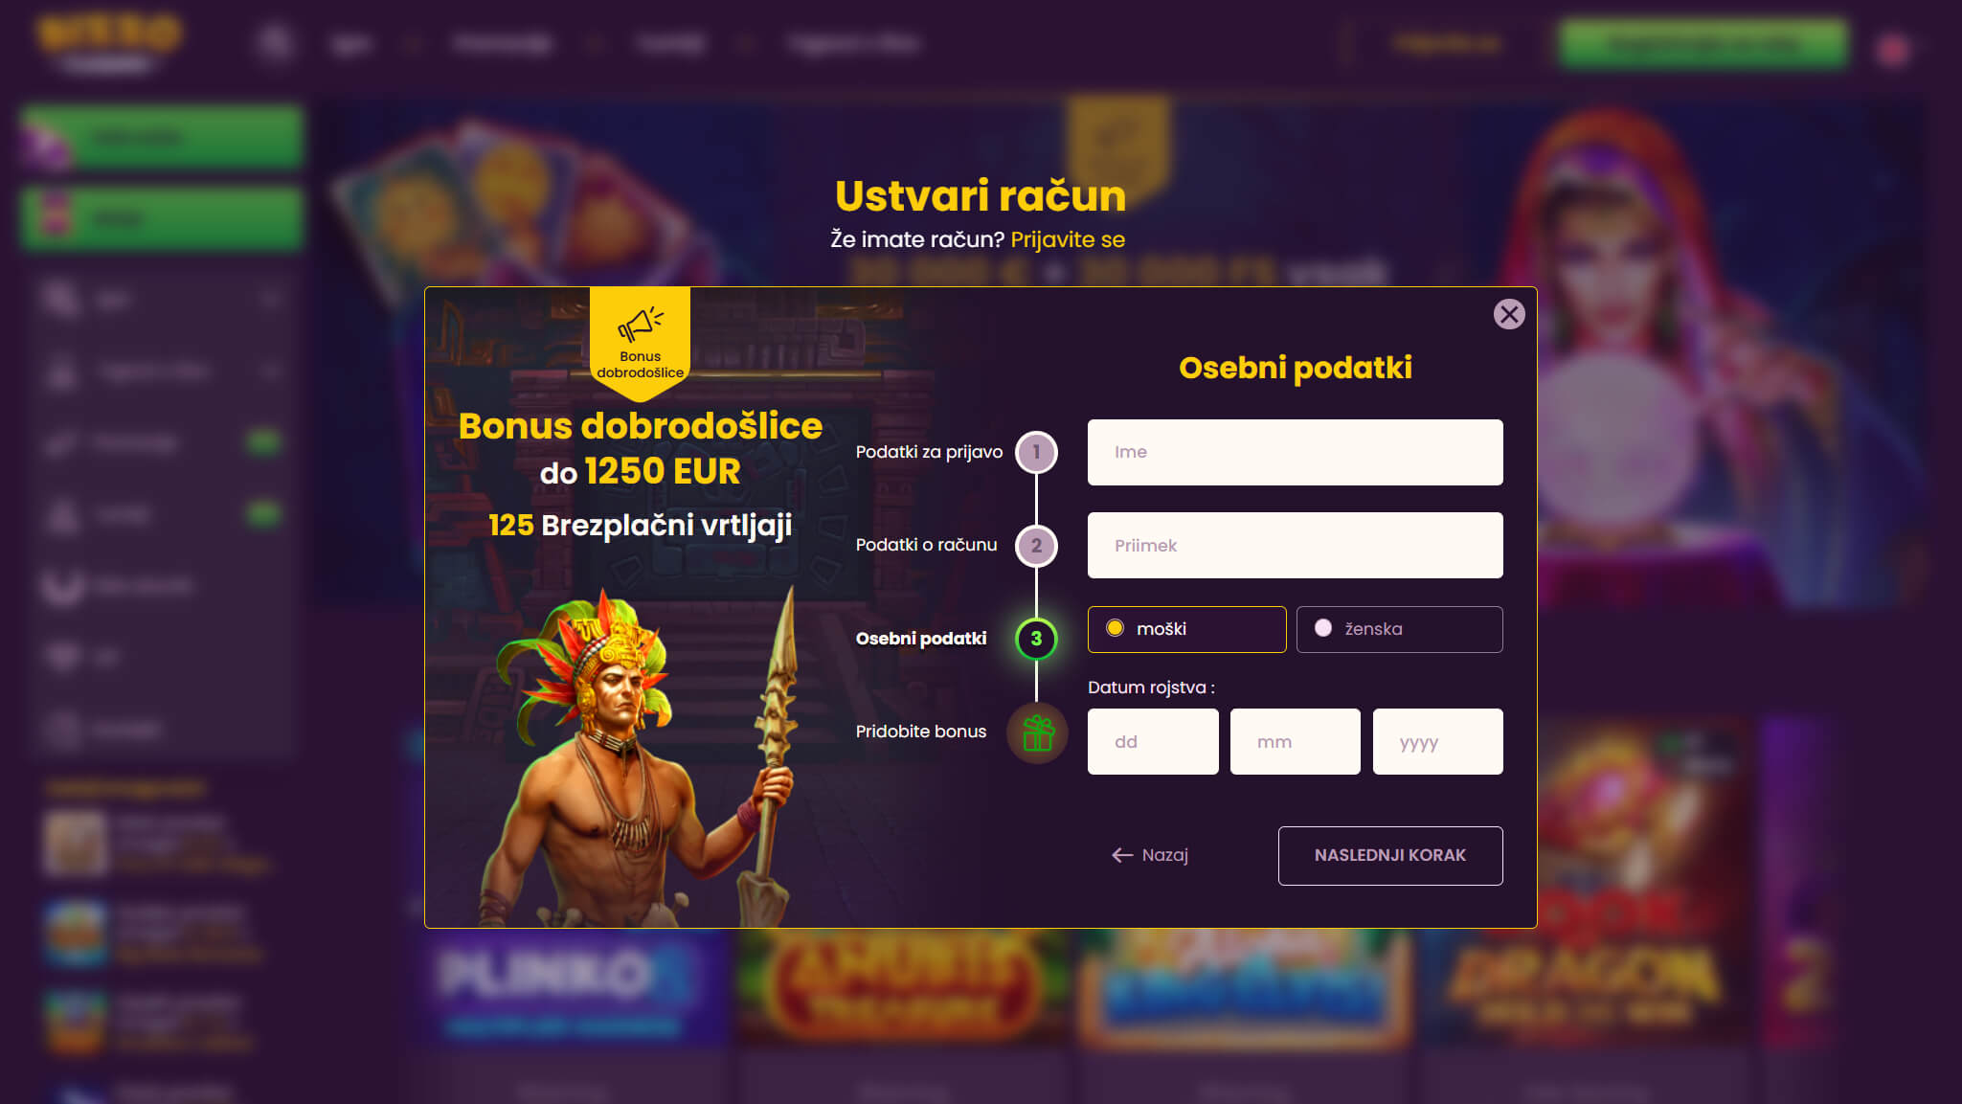Focus the yyyy year of birth field

(1437, 741)
